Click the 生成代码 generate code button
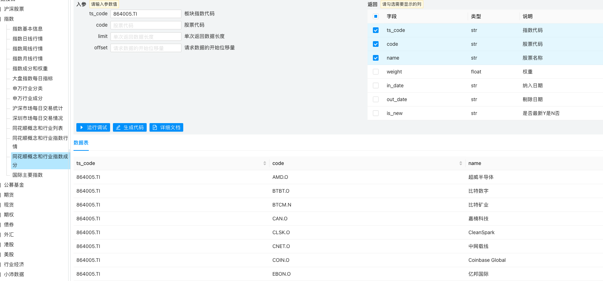The width and height of the screenshot is (603, 281). (x=130, y=127)
